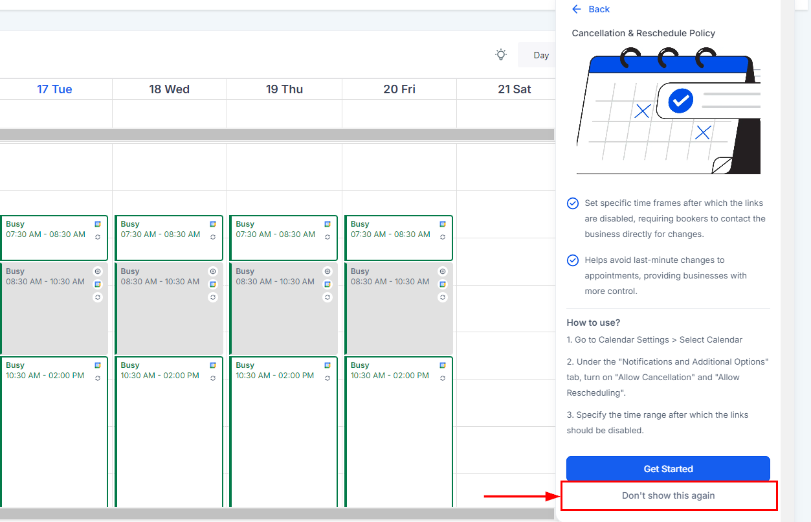
Task: Click recurring sync icon on Tuesday 10:30 AM event
Action: [98, 378]
